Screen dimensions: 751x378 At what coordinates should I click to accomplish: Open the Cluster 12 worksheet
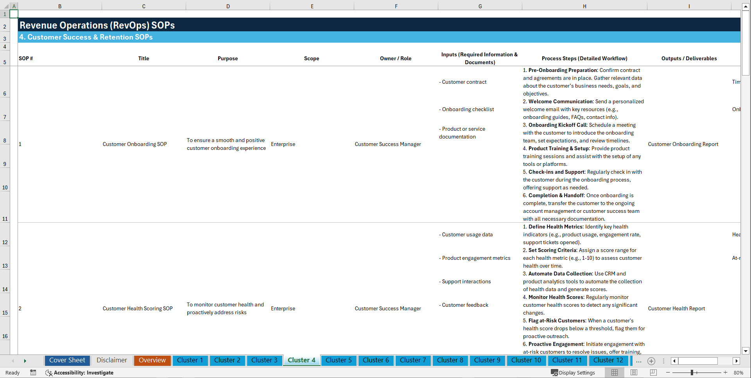[608, 360]
